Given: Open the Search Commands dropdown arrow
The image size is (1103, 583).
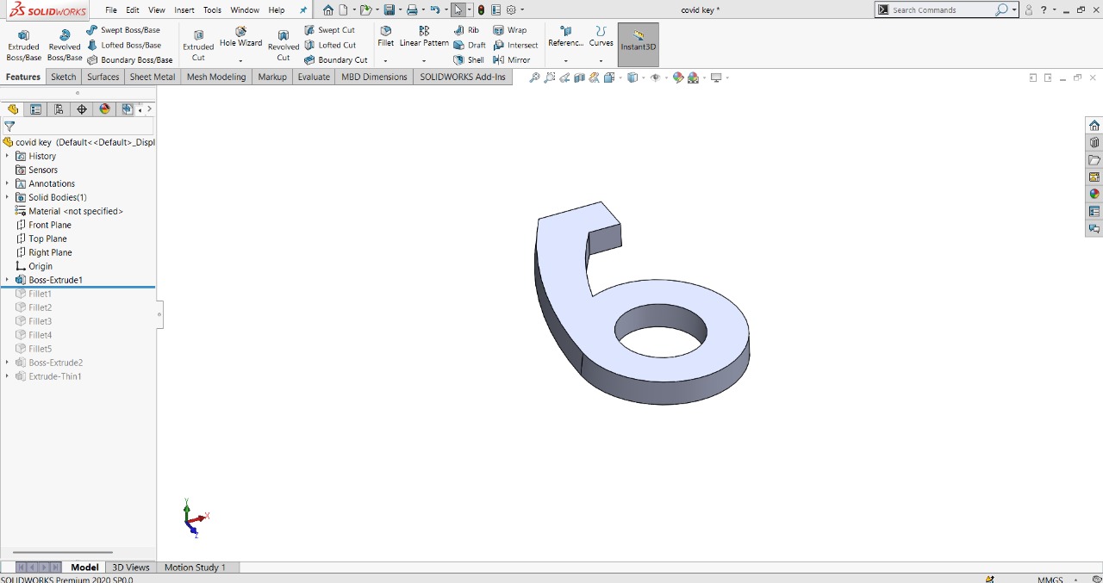Looking at the screenshot, I should (x=1014, y=10).
